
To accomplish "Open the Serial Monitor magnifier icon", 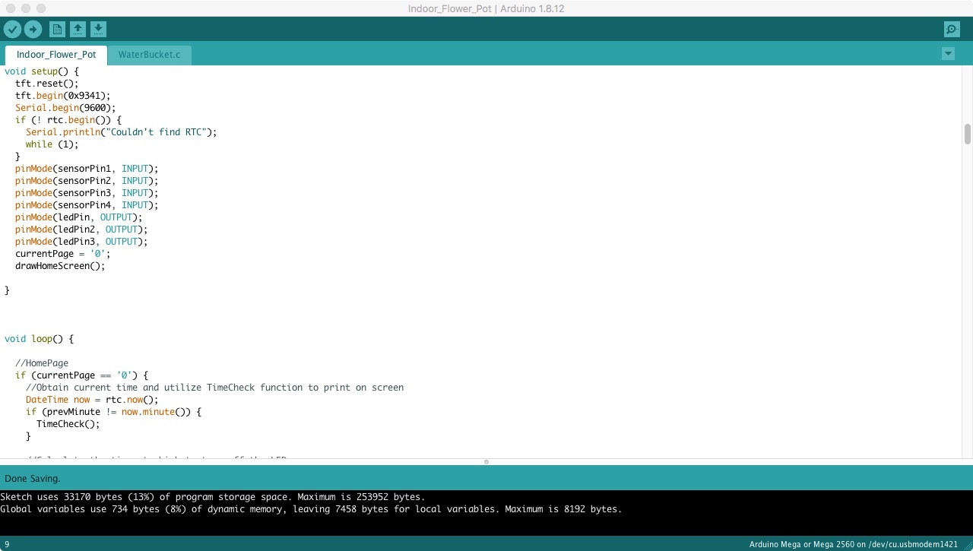I will point(951,29).
